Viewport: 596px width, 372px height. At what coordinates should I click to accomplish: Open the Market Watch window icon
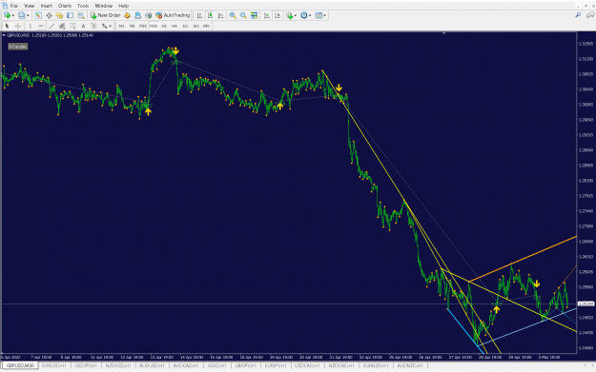(x=38, y=15)
